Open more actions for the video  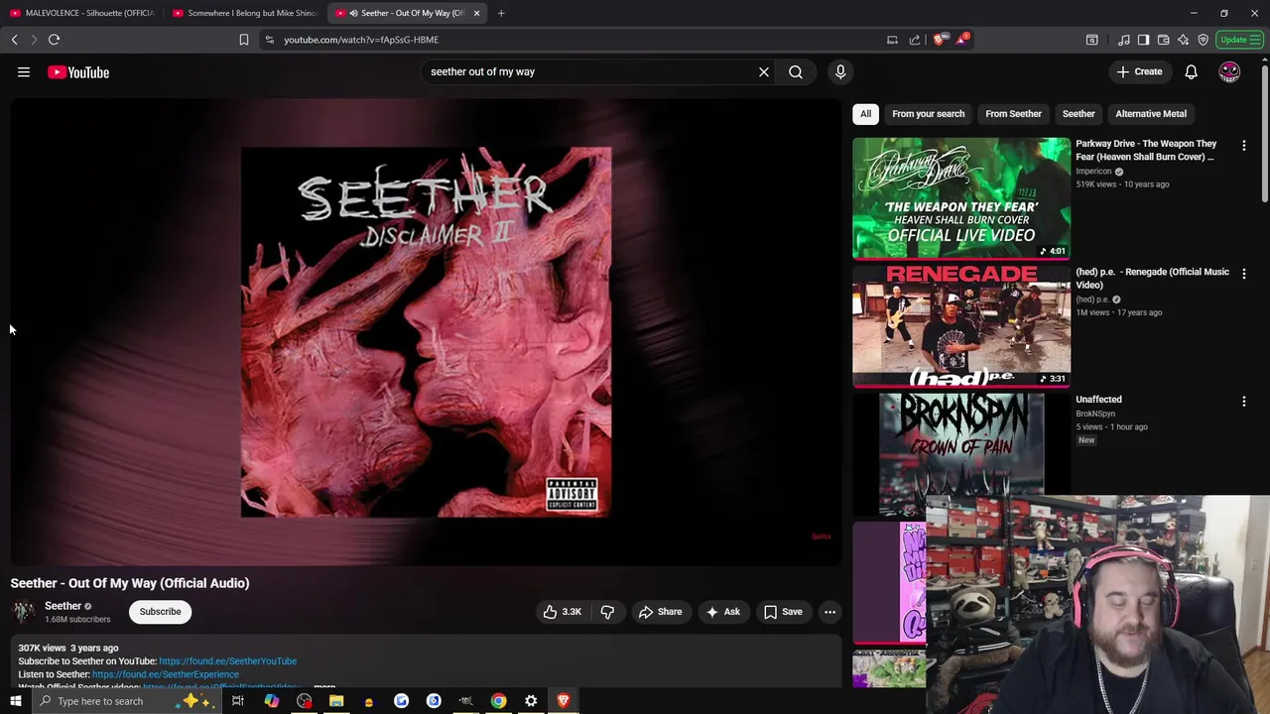[829, 612]
